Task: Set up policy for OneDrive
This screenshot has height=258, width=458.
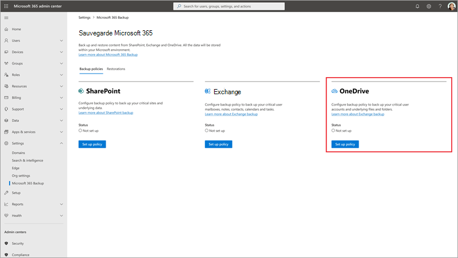Action: click(345, 144)
